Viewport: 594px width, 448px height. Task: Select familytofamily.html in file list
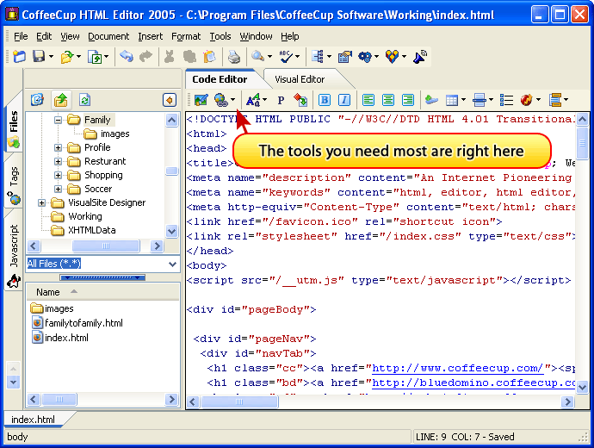[84, 323]
